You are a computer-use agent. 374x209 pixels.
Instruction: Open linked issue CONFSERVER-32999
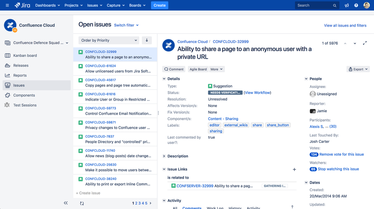point(195,186)
